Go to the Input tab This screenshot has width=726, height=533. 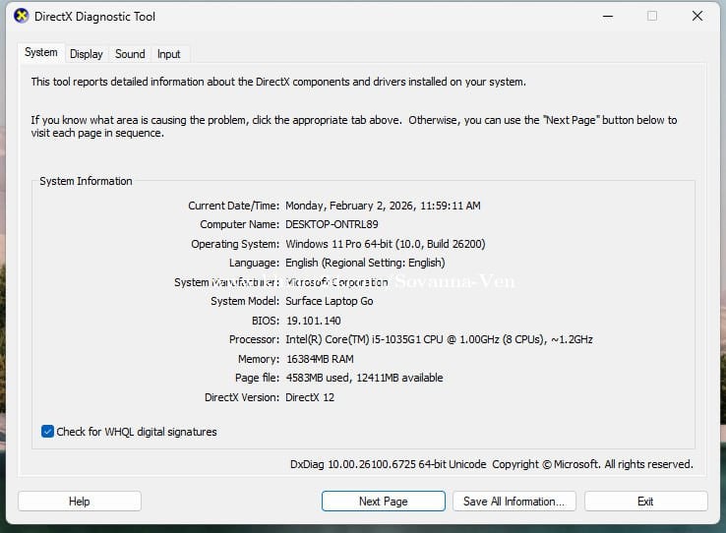click(169, 54)
